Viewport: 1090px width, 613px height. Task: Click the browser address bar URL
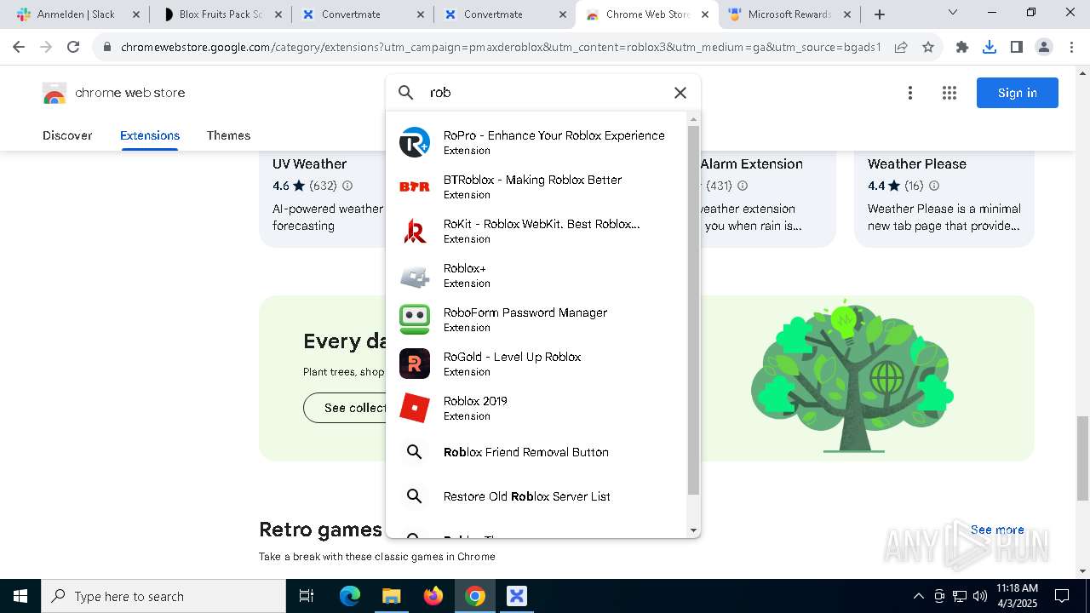[501, 47]
